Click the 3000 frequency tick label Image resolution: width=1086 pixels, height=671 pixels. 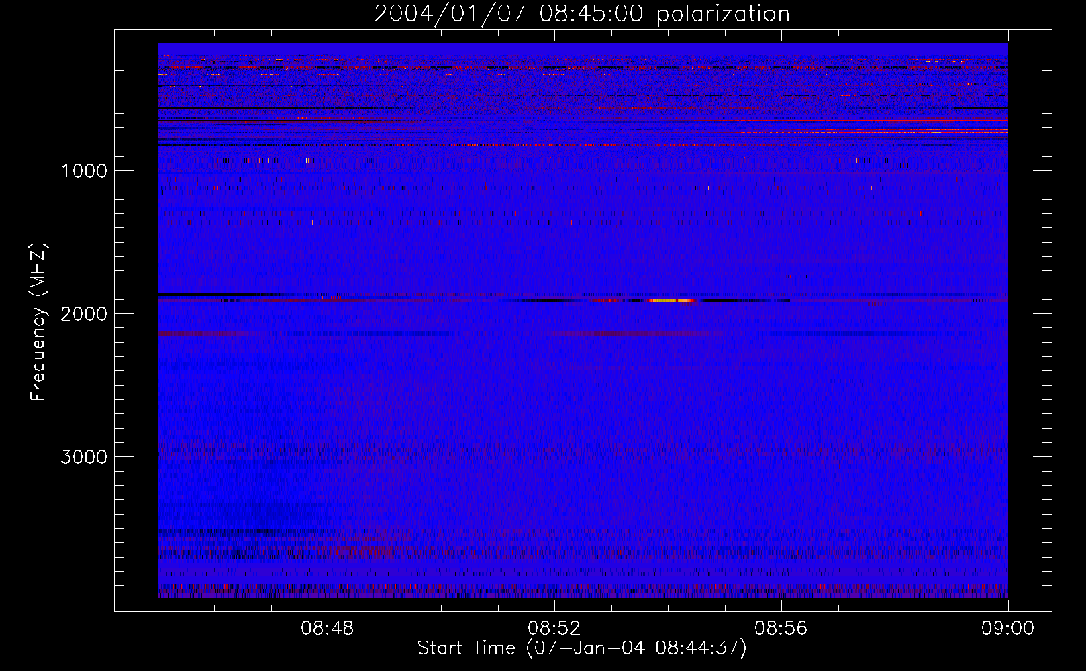pos(84,457)
